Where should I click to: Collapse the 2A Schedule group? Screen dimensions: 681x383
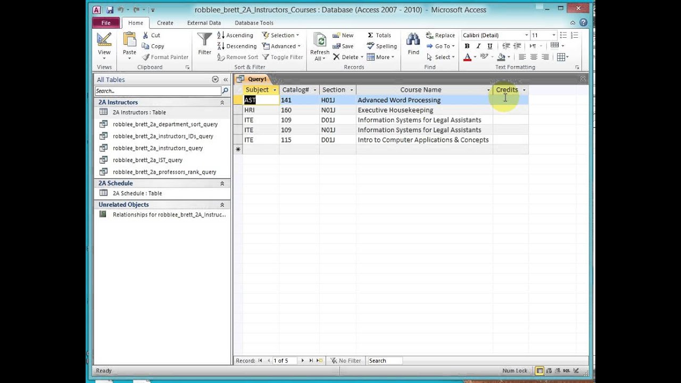coord(222,183)
